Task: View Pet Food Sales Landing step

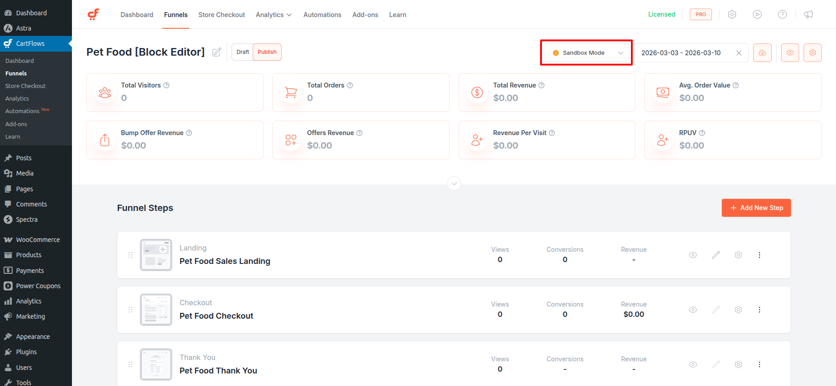Action: (x=693, y=255)
